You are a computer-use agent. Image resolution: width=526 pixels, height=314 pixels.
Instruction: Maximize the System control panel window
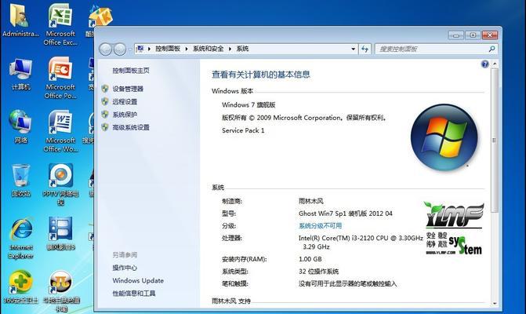pyautogui.click(x=473, y=35)
